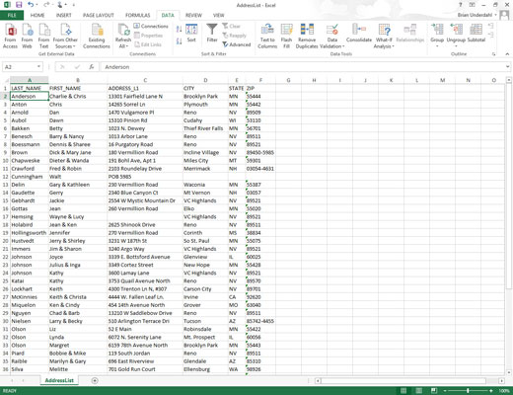Screen dimensions: 513x395
Task: Add a new sheet
Action: (x=95, y=380)
